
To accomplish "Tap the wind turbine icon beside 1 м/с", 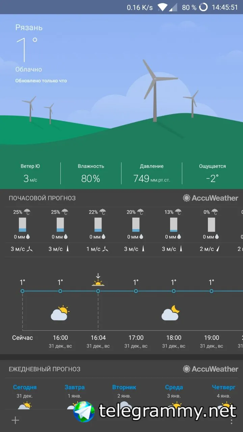I will tap(106, 249).
